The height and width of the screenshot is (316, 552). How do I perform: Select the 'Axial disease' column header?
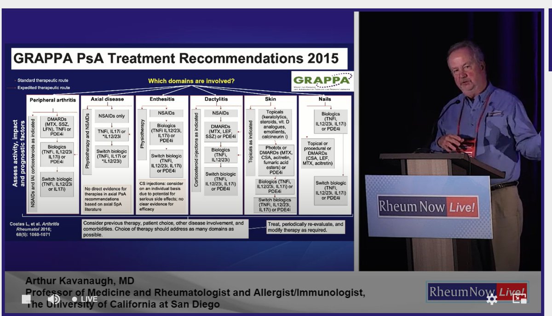[106, 99]
